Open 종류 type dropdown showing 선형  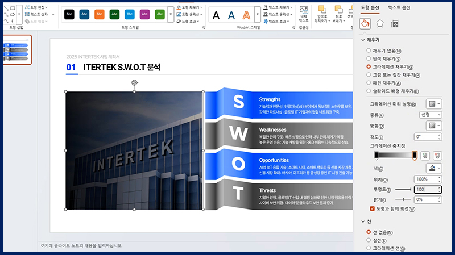click(431, 115)
